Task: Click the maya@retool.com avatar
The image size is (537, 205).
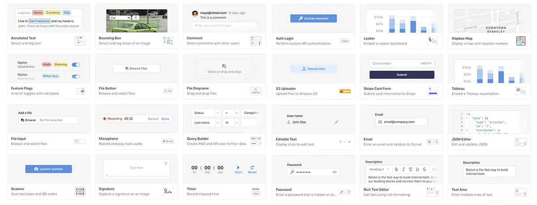Action: 195,14
